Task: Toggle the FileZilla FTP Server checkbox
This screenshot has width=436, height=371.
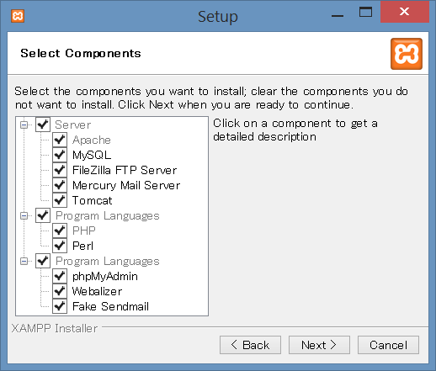Action: coord(60,170)
